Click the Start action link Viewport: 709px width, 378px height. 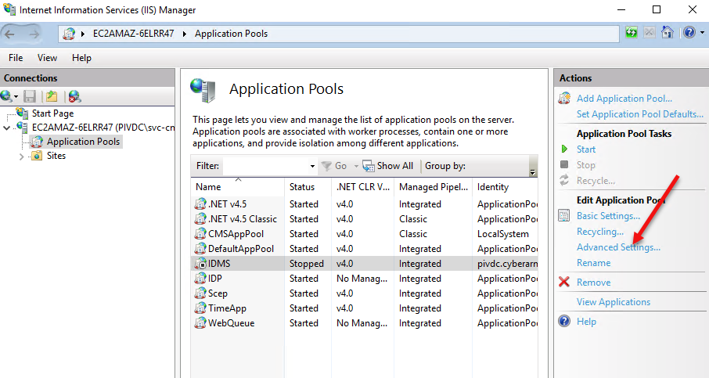click(x=586, y=149)
